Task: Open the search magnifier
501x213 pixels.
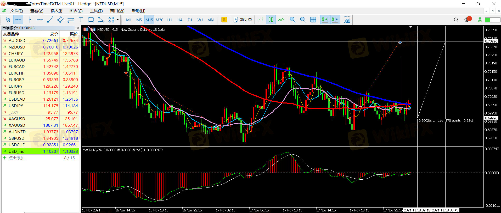Action: click(456, 20)
